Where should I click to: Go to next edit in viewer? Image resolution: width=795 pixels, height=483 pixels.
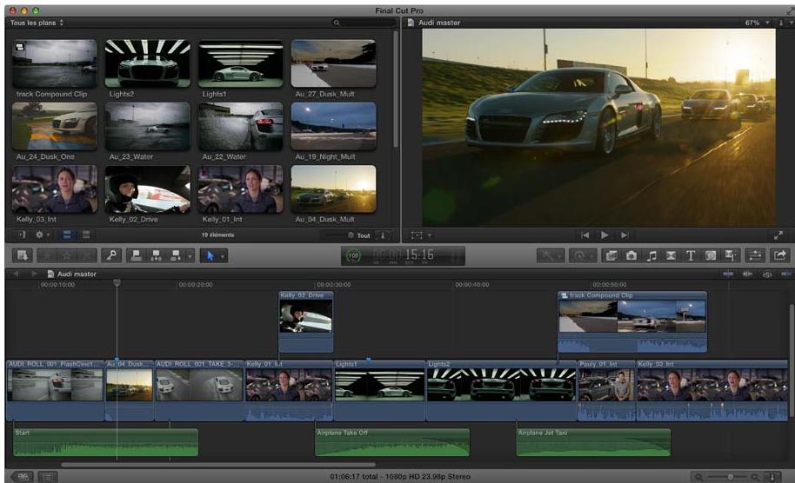pos(625,235)
